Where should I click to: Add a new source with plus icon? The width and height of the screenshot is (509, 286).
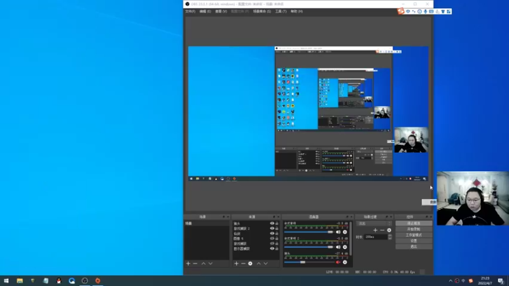[x=236, y=264]
